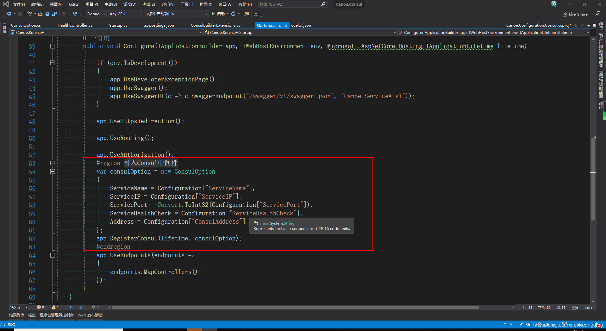Click the new project icon
This screenshot has width=606, height=331.
(29, 14)
